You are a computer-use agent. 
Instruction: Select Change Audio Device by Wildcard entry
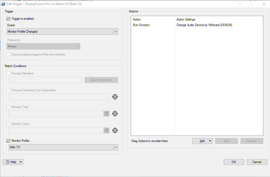coord(204,25)
